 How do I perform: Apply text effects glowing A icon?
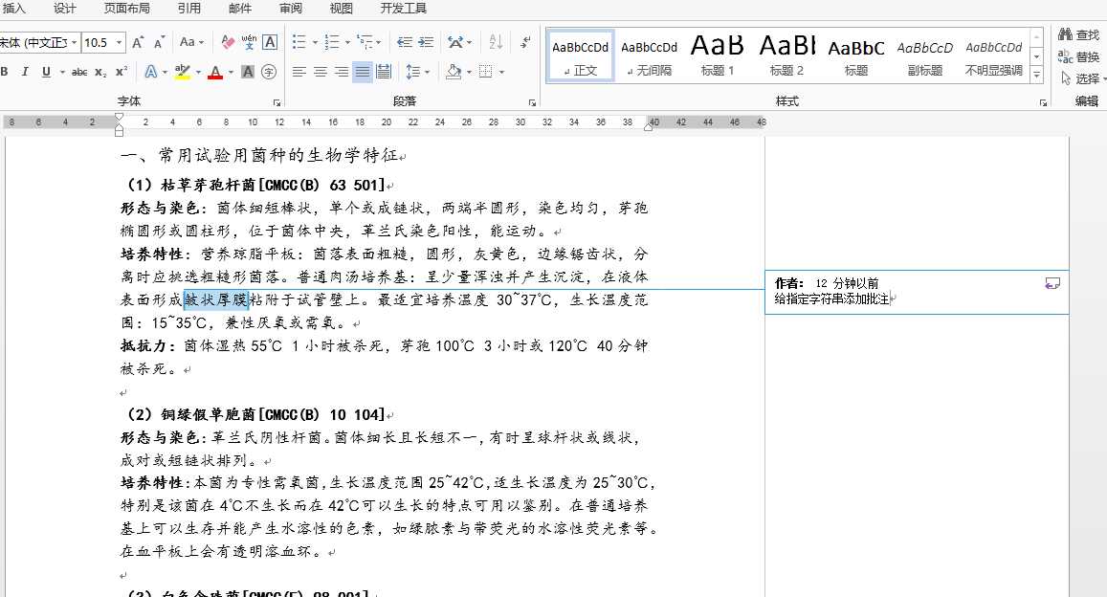click(150, 71)
